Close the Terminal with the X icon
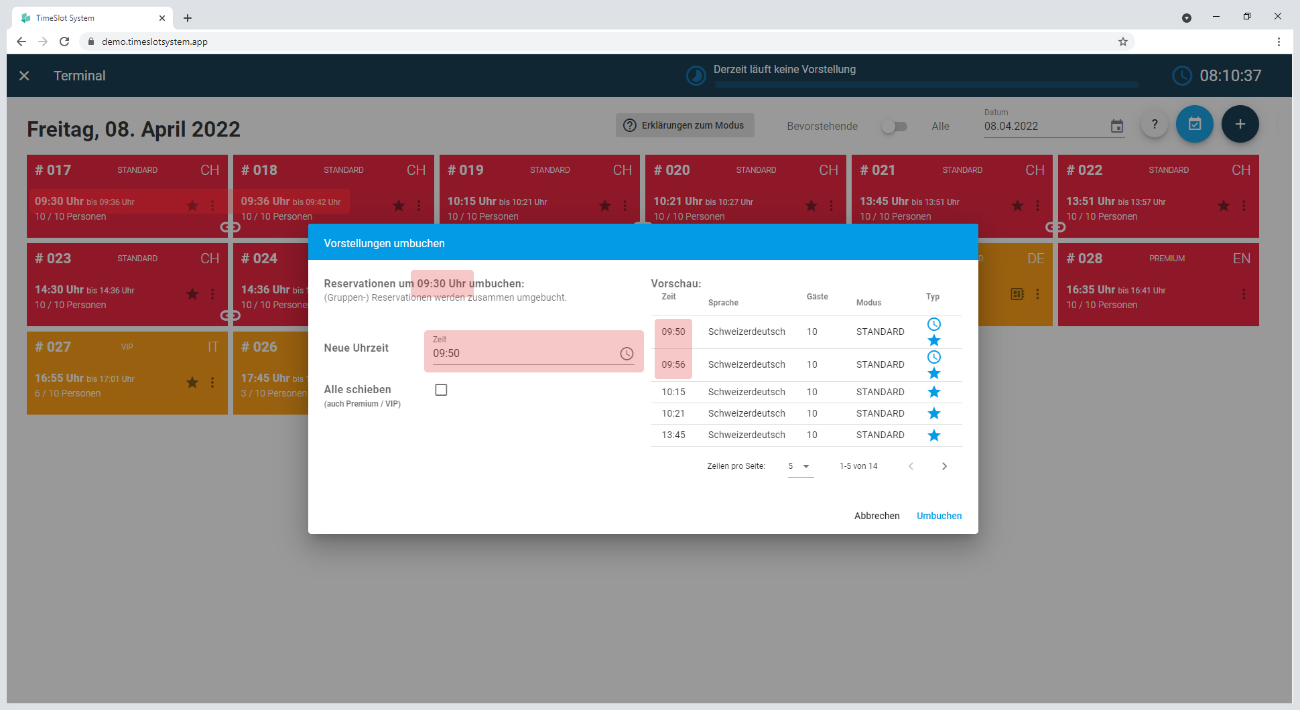 coord(24,76)
